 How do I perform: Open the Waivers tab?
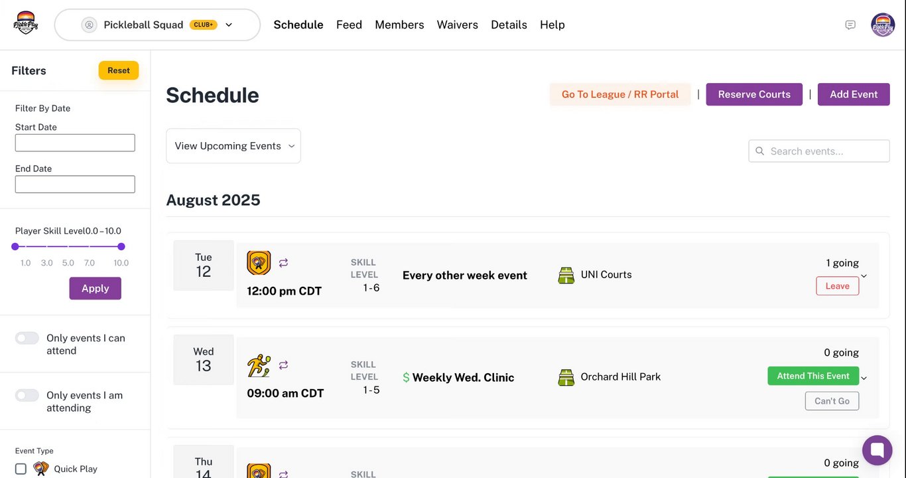(x=457, y=25)
